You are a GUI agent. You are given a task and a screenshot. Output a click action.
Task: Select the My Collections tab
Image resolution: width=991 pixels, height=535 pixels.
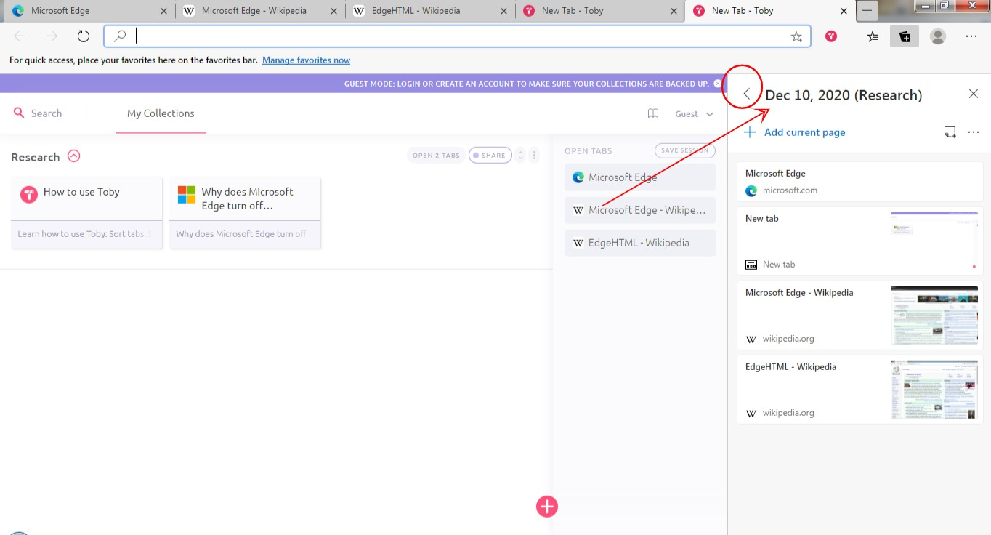[161, 113]
